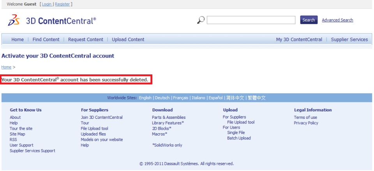
Task: Open For Suppliers under Upload column
Action: (234, 117)
